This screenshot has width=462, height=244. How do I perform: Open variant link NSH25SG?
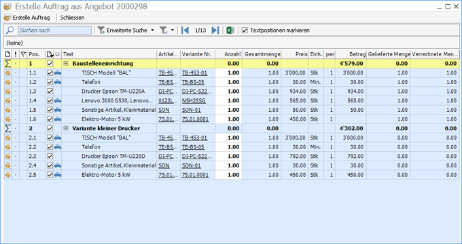(194, 100)
